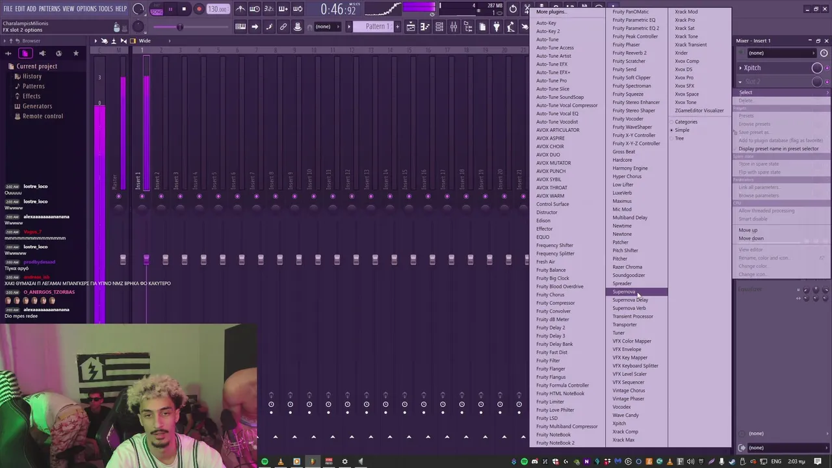The height and width of the screenshot is (468, 832).
Task: Open the Piano roll view icon
Action: click(425, 27)
